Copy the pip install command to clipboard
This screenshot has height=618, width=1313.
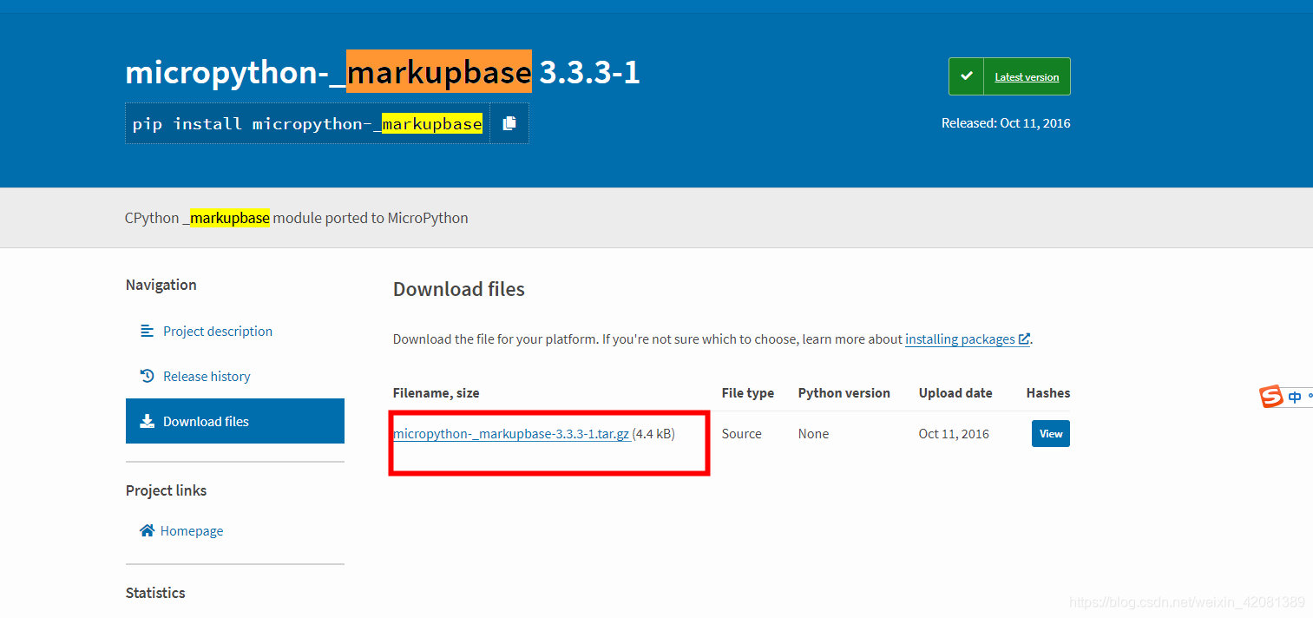coord(509,123)
